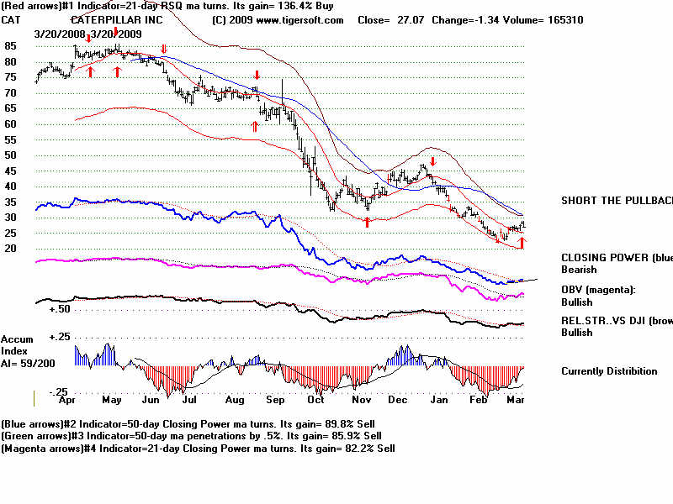
Task: Click the red up arrow below August prices
Action: 255,126
